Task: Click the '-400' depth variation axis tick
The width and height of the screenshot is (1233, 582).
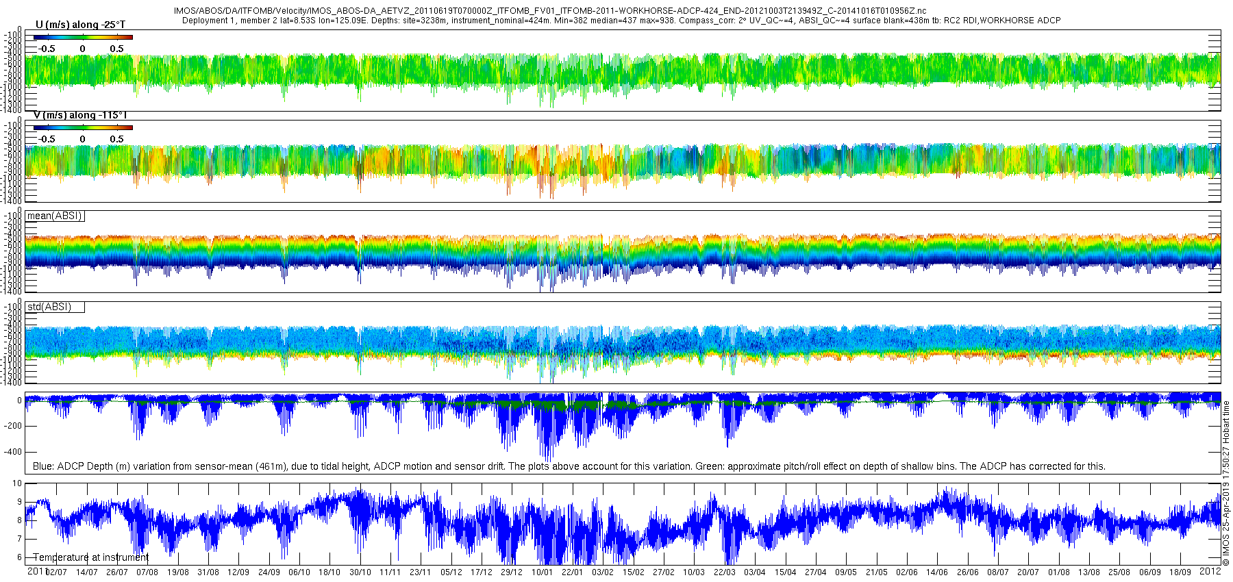Action: (x=14, y=452)
